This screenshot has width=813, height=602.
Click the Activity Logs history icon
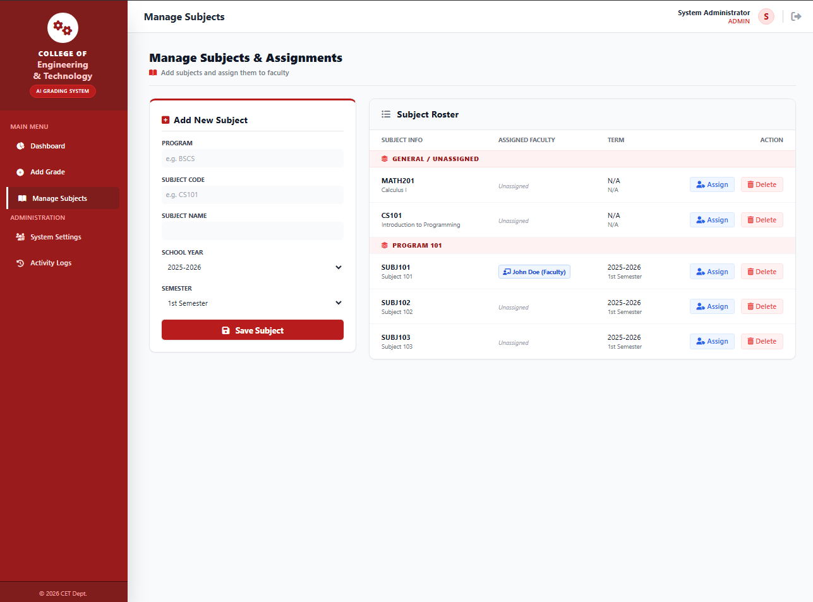click(20, 263)
